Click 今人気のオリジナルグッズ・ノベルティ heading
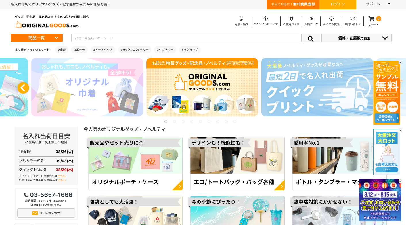Viewport: 406px width, 225px height. point(125,129)
